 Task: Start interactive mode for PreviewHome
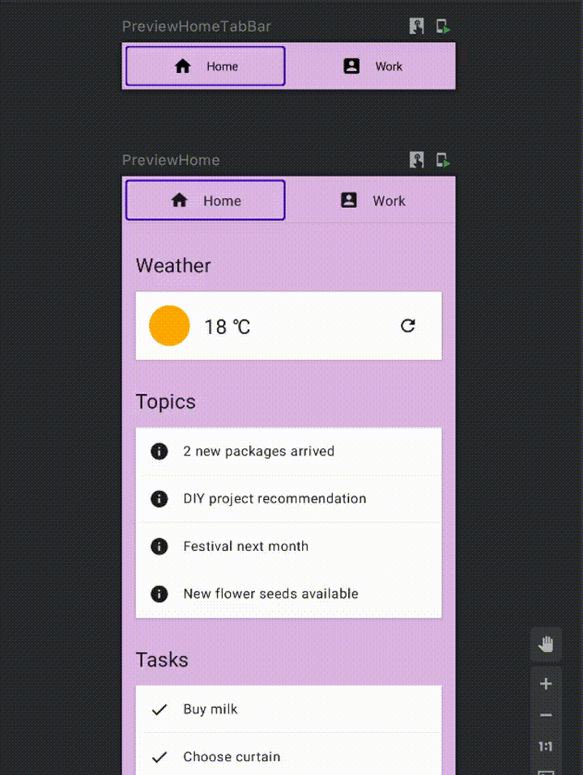pos(417,159)
